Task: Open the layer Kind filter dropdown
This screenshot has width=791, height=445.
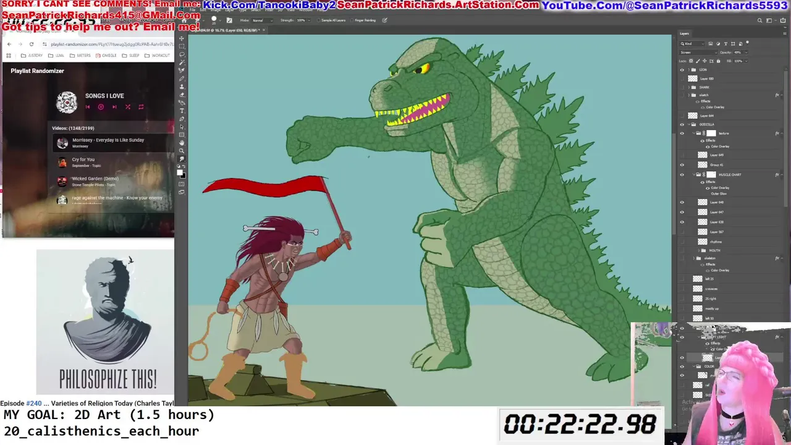Action: tap(692, 44)
